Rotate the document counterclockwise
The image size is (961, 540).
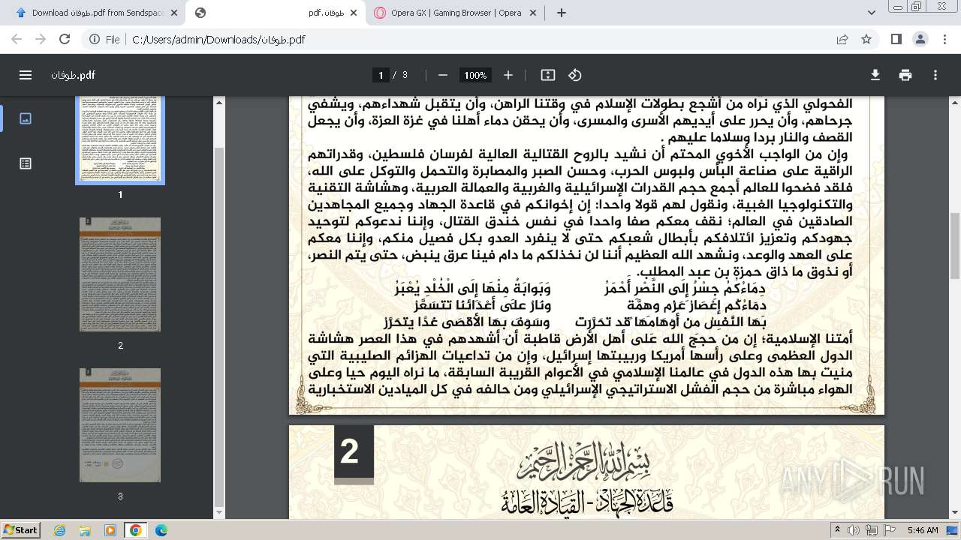575,75
